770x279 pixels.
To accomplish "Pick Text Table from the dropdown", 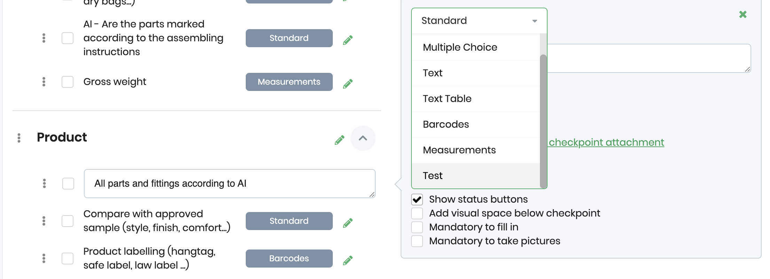I will [447, 99].
